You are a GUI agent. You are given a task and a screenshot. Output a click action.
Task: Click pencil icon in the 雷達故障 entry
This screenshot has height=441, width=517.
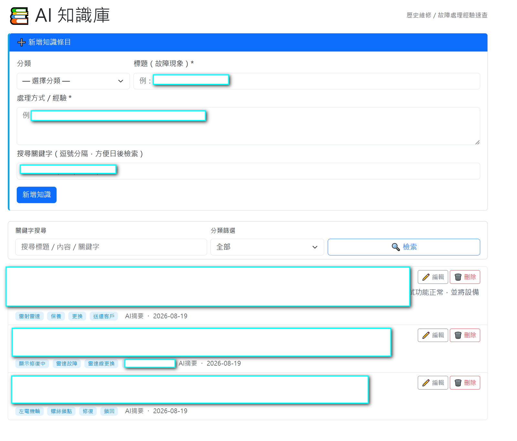click(x=426, y=336)
